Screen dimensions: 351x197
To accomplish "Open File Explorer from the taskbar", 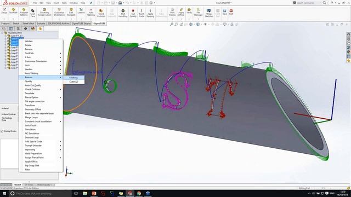I will 85,193.
